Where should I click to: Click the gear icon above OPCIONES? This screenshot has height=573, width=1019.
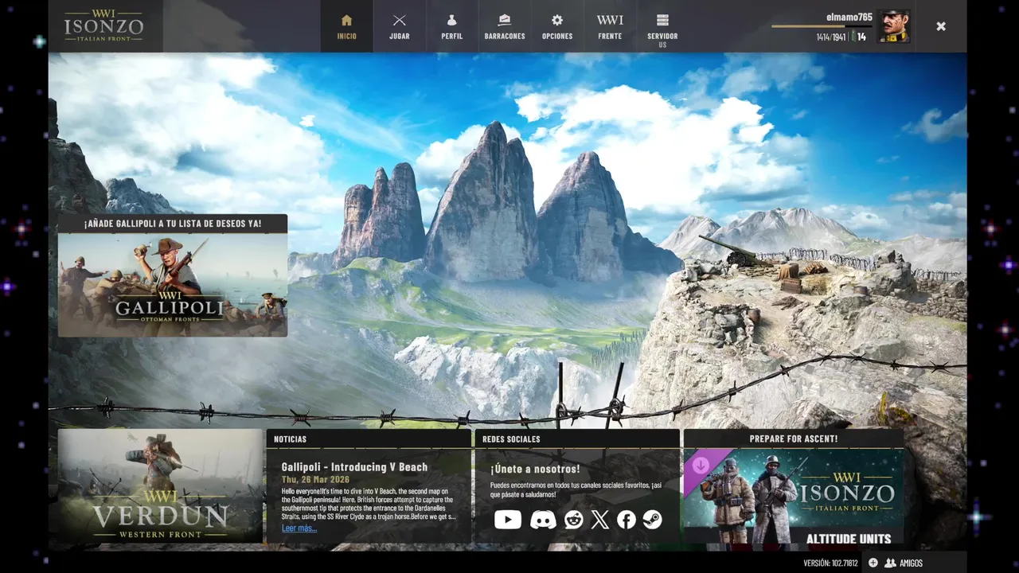pos(556,20)
